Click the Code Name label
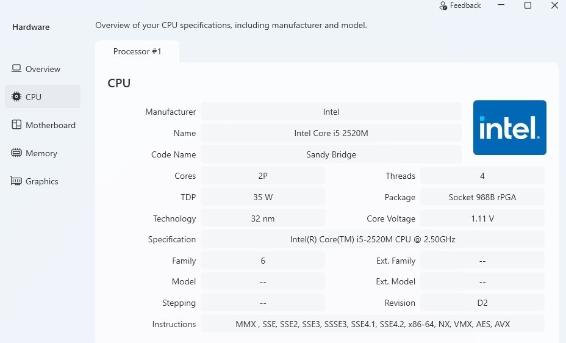Screen dimensions: 566x343 [x=173, y=154]
